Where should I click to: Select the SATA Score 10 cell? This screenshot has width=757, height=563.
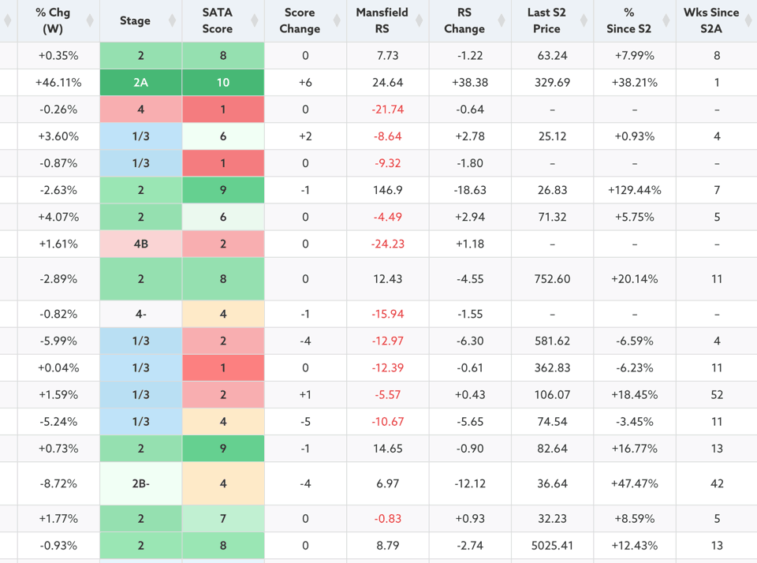[x=223, y=83]
